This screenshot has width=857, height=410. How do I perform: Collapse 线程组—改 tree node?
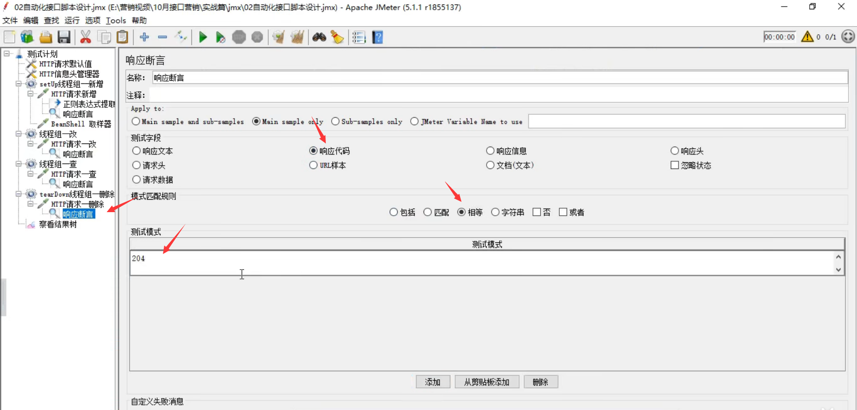(19, 134)
